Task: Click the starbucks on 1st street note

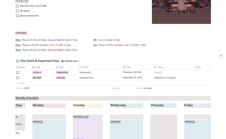Action: [x=165, y=78]
